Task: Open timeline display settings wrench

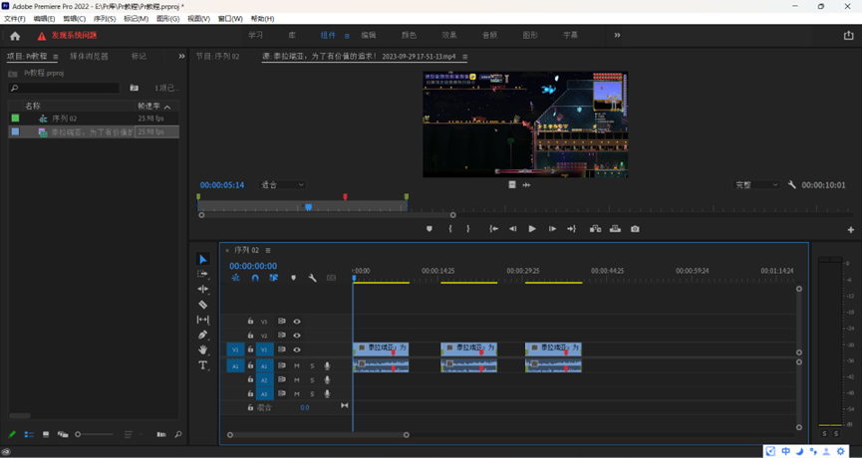Action: [313, 278]
